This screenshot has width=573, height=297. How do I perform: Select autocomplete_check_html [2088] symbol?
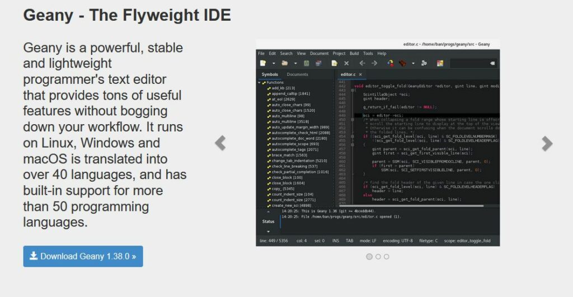(300, 133)
